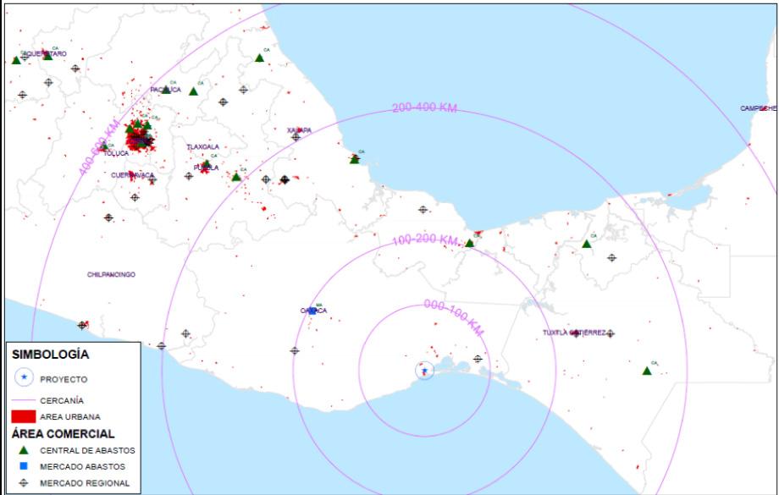Viewport: 779px width, 495px height.
Task: Select the TLAXCALA city label
Action: (x=202, y=147)
